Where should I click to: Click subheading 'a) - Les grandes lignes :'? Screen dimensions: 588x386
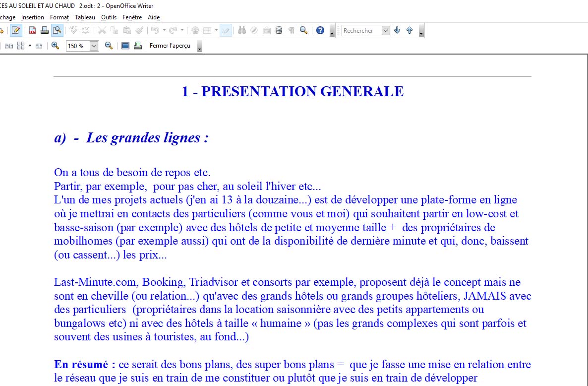[131, 137]
